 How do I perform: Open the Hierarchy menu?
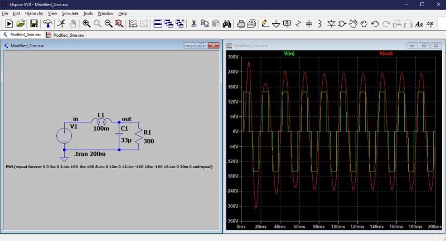click(x=34, y=13)
